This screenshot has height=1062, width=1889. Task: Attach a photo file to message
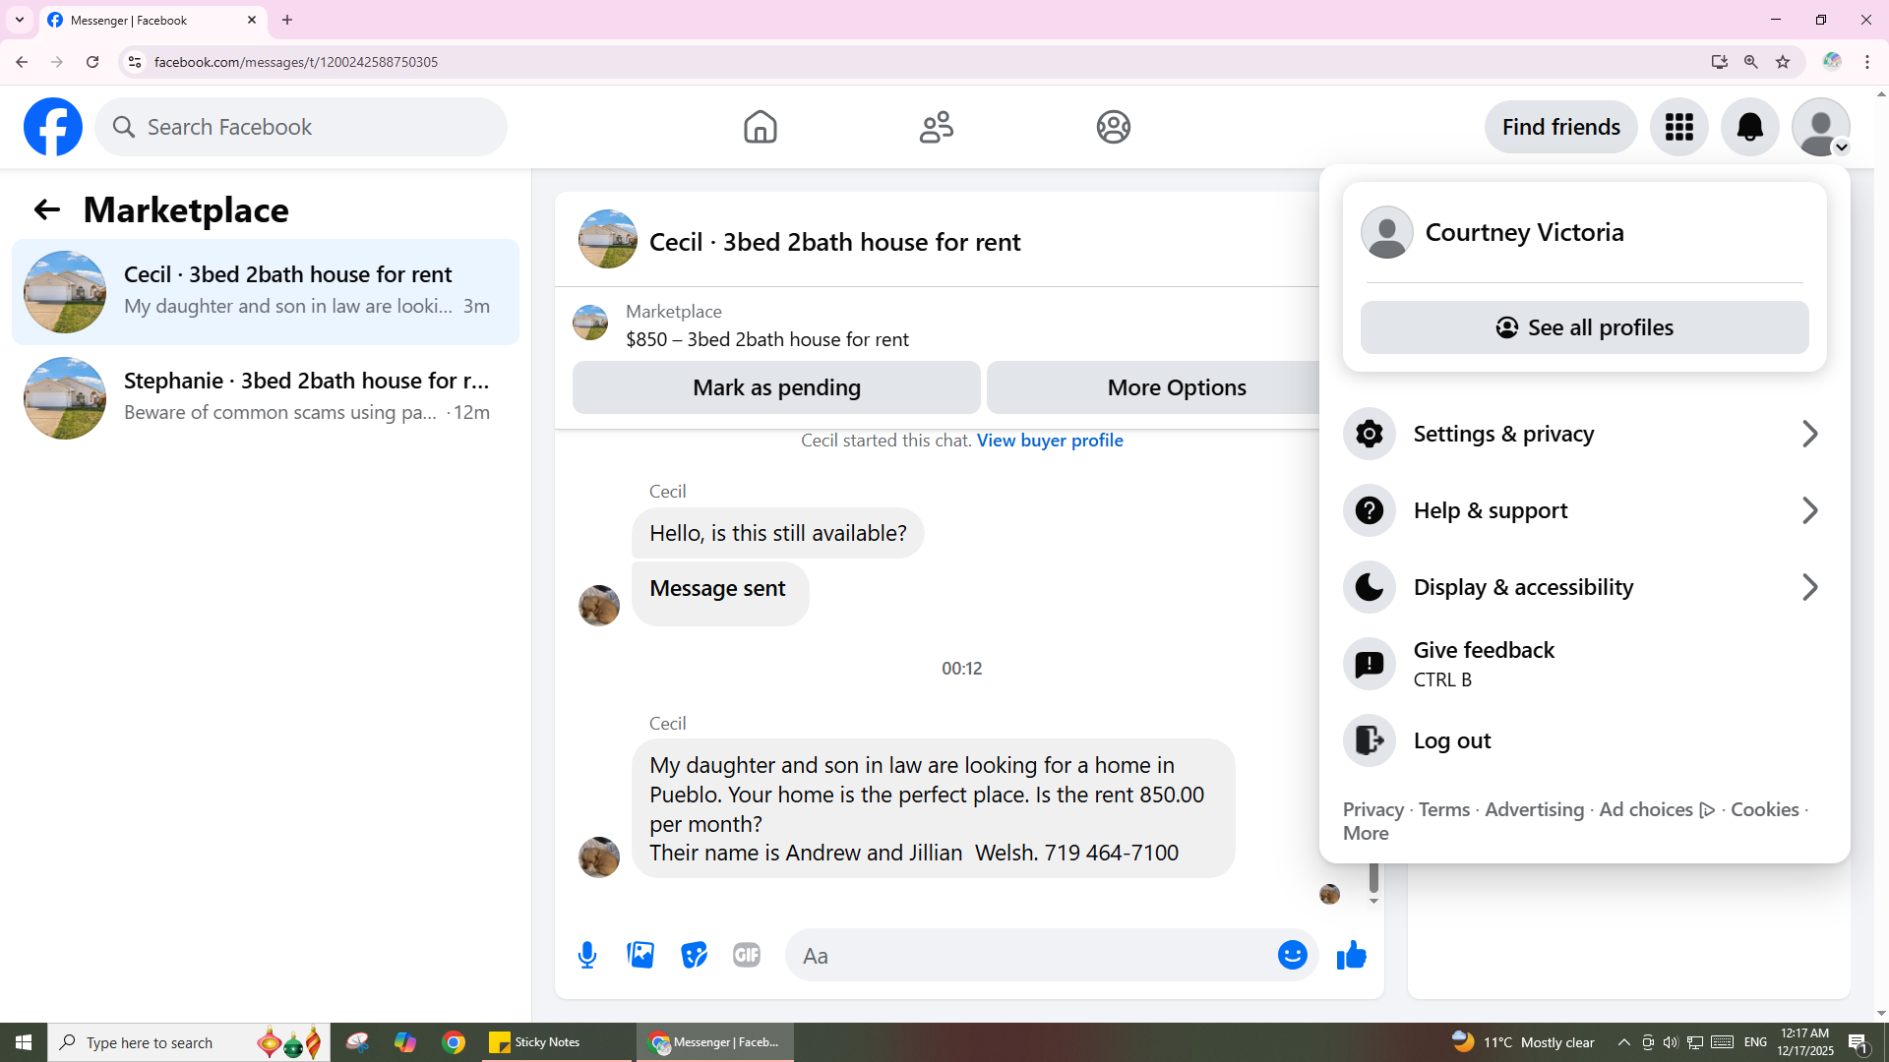coord(640,955)
